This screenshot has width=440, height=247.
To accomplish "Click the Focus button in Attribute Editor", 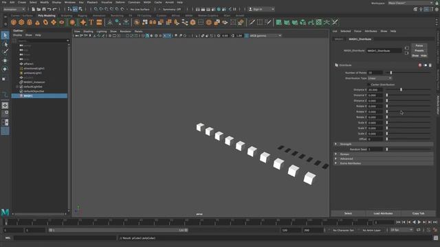I will pyautogui.click(x=419, y=45).
